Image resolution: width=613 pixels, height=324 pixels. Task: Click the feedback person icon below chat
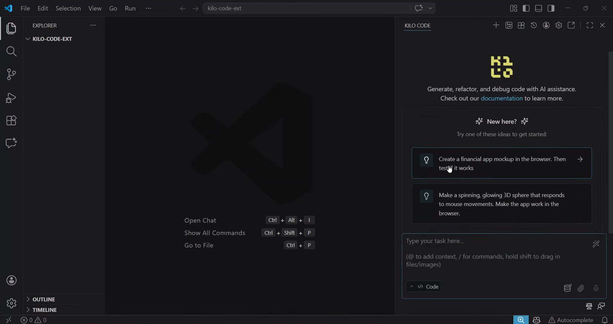[x=602, y=306]
